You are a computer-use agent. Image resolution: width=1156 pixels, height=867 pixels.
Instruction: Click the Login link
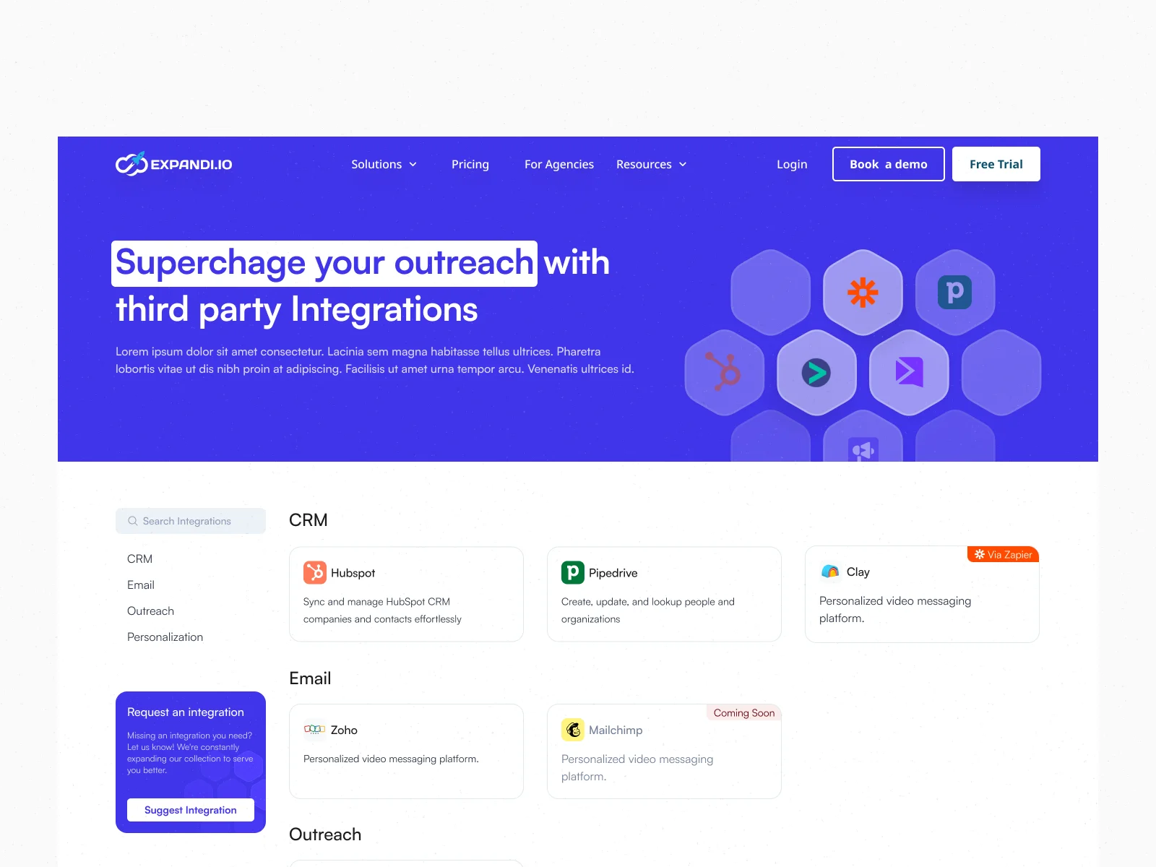click(x=792, y=164)
